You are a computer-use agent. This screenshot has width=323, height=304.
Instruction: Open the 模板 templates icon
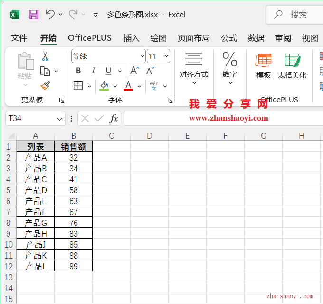pyautogui.click(x=264, y=66)
